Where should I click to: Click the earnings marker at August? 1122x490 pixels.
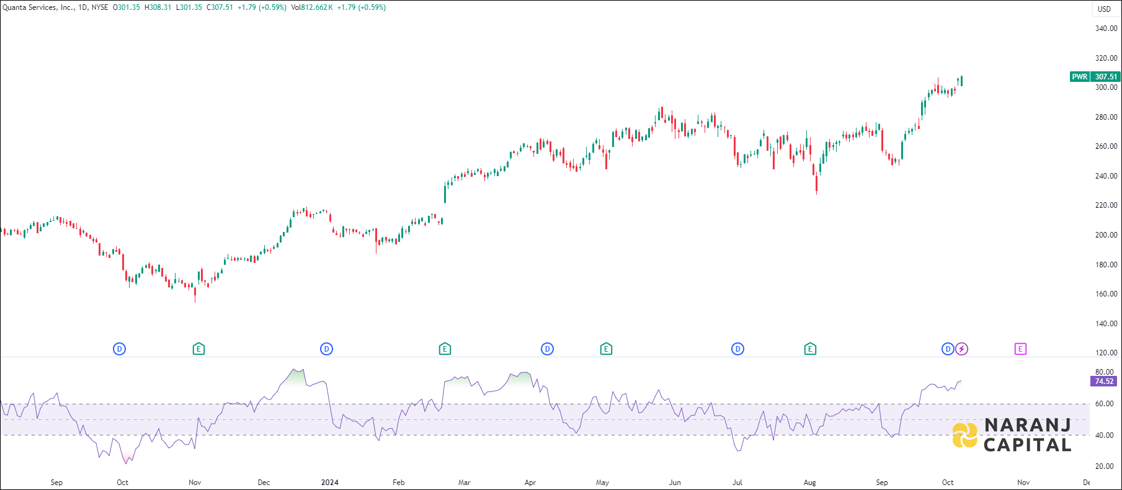click(810, 349)
